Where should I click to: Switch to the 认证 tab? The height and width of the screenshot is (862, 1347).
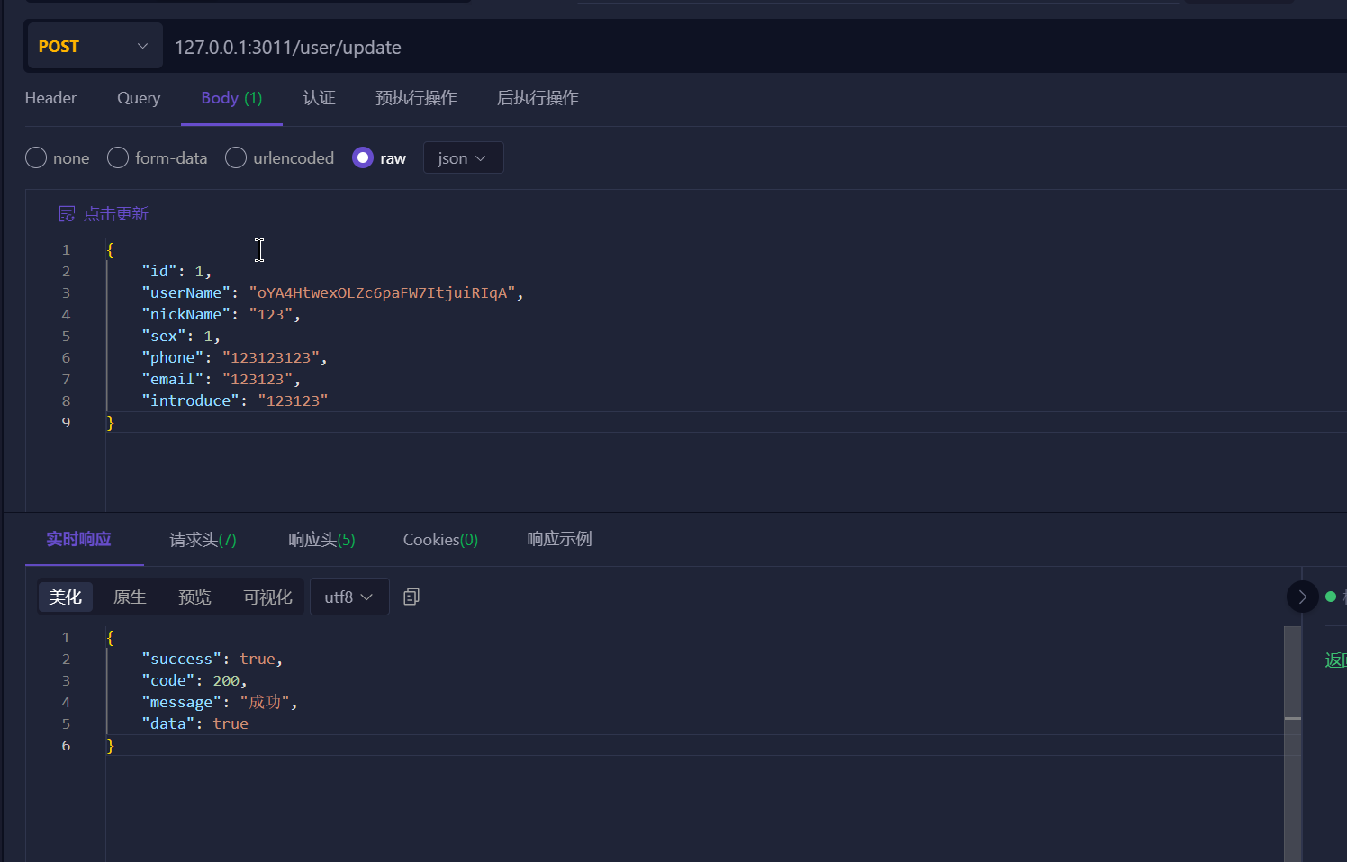(319, 98)
